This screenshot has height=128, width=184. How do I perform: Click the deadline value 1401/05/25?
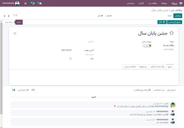tap(66, 50)
